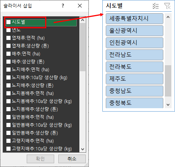Select 울산광역시 in the slicer
The width and height of the screenshot is (175, 167).
(134, 31)
